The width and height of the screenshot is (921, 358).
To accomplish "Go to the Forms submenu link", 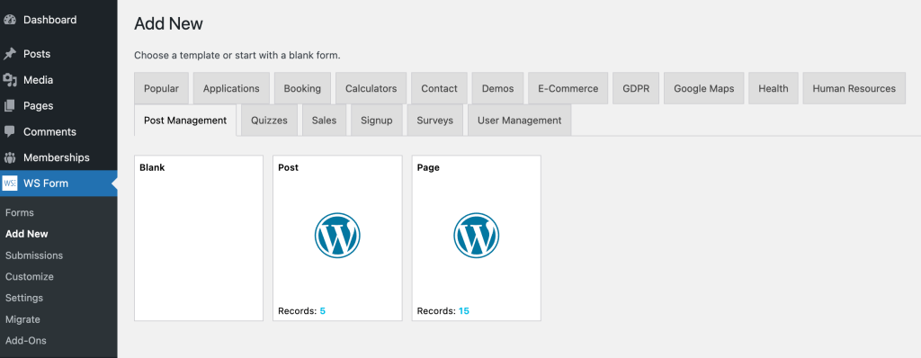I will tap(20, 212).
